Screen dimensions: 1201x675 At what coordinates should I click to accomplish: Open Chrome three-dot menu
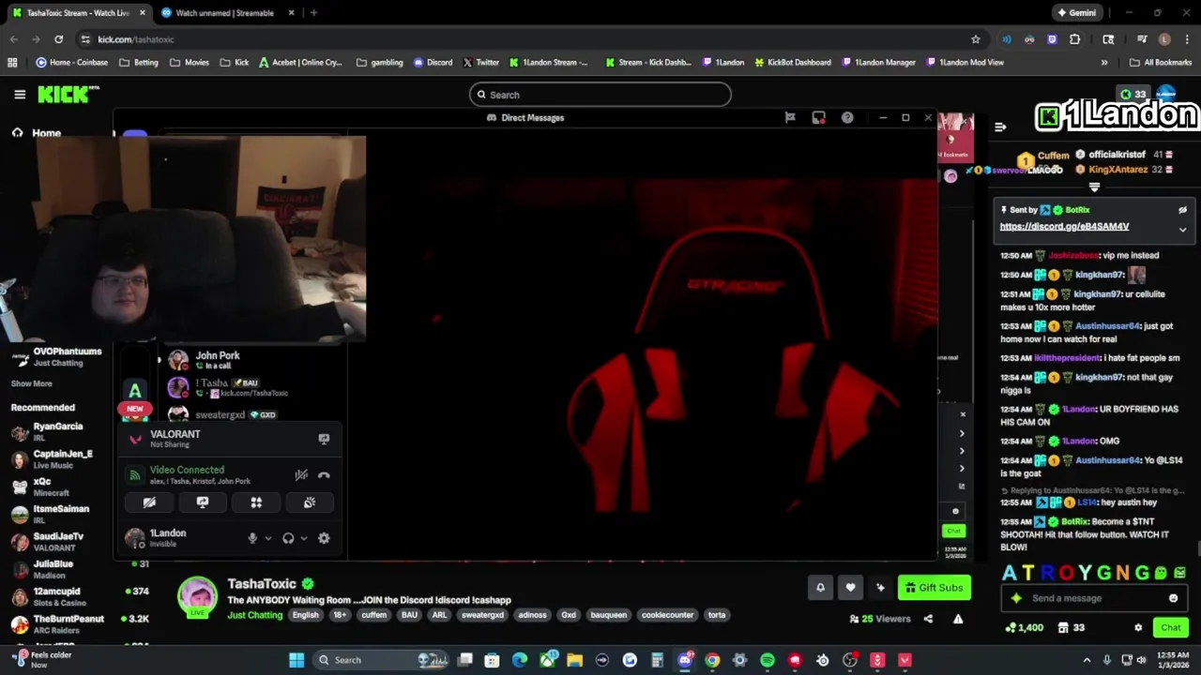(x=1185, y=39)
